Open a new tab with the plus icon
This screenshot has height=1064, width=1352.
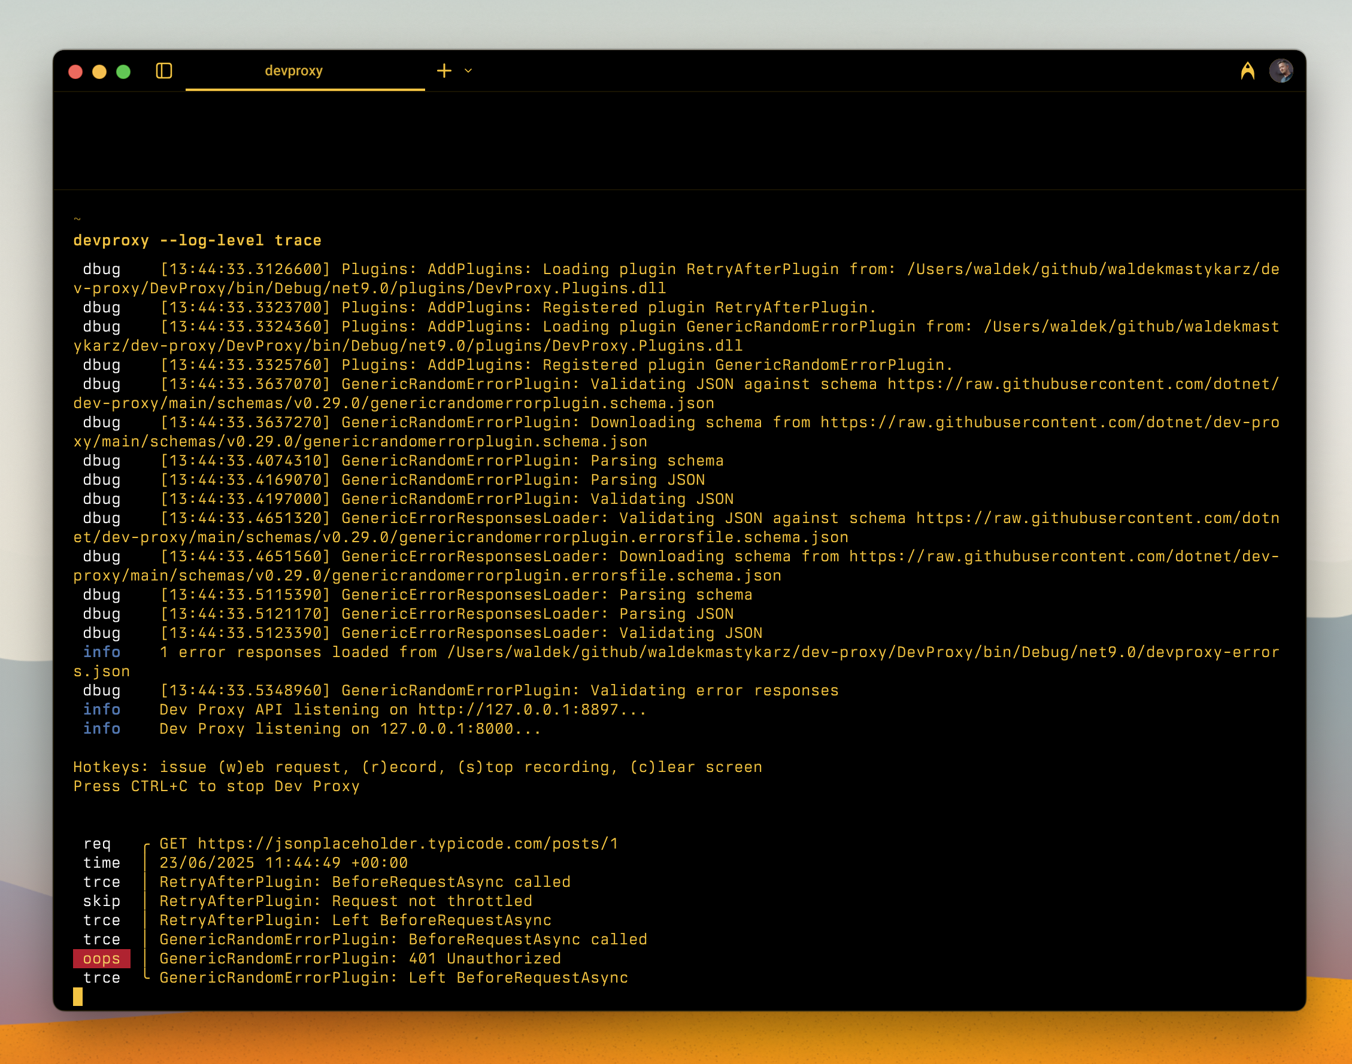pyautogui.click(x=444, y=71)
